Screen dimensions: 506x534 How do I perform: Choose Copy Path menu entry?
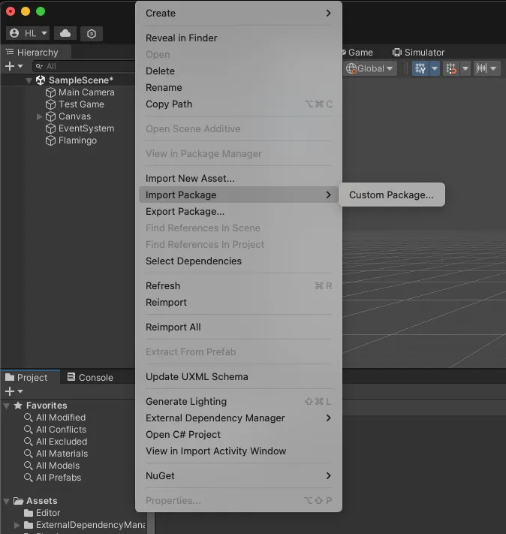[238, 104]
